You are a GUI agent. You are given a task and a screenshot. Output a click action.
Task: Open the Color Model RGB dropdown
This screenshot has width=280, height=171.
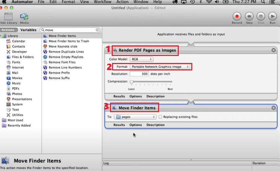(142, 59)
